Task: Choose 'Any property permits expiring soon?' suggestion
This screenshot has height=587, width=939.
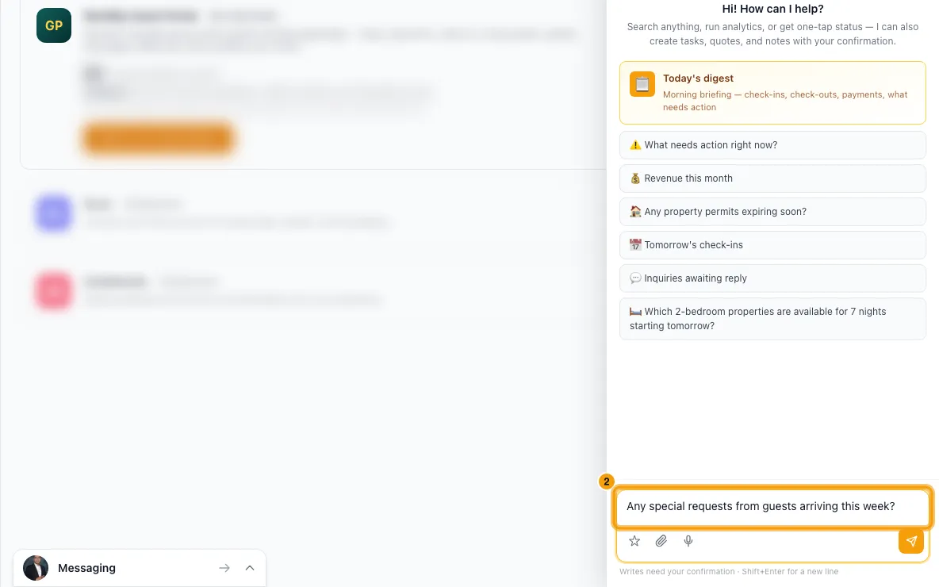Action: [x=772, y=212]
